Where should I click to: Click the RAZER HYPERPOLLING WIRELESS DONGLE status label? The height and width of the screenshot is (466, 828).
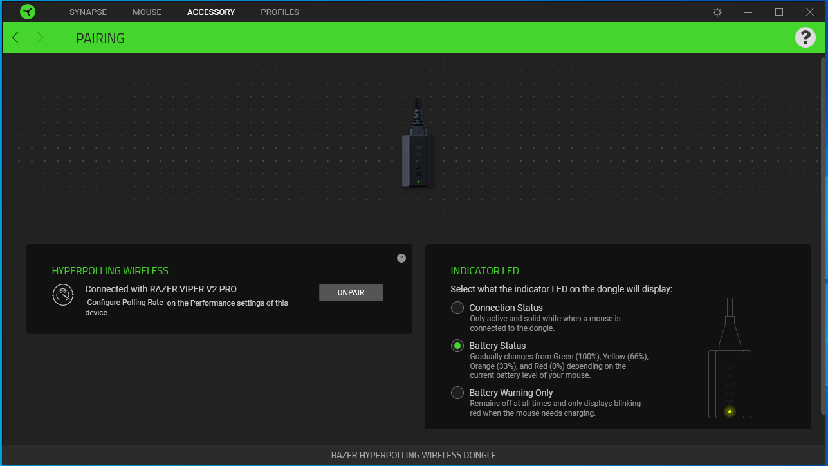[414, 455]
